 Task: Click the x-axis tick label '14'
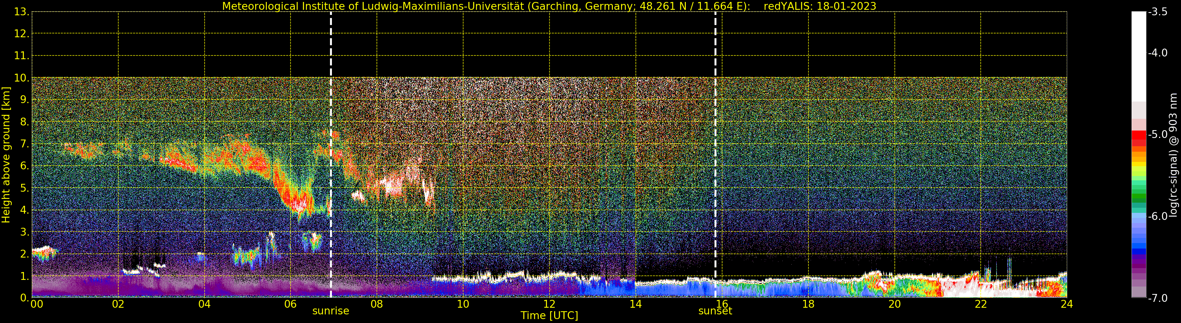(x=636, y=304)
